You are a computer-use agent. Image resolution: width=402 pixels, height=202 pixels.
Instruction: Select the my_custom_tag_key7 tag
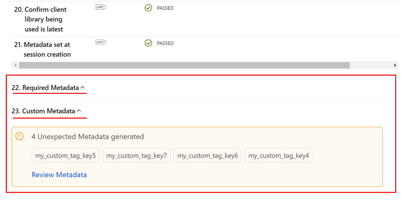click(136, 156)
